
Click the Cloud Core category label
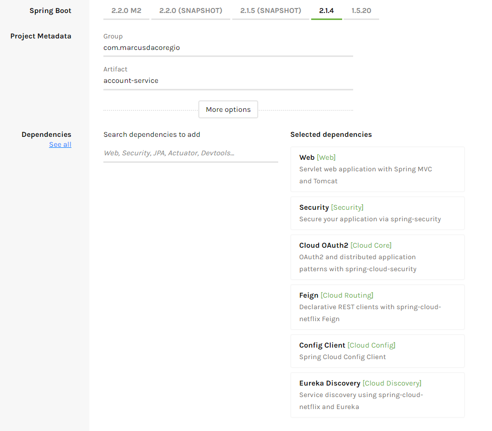(x=371, y=245)
